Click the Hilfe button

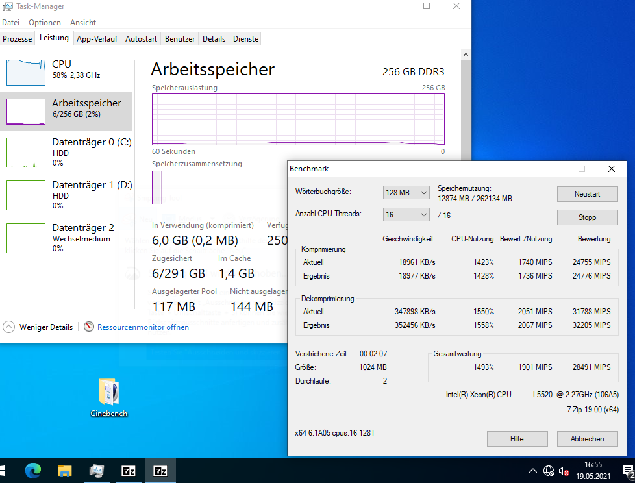[517, 439]
